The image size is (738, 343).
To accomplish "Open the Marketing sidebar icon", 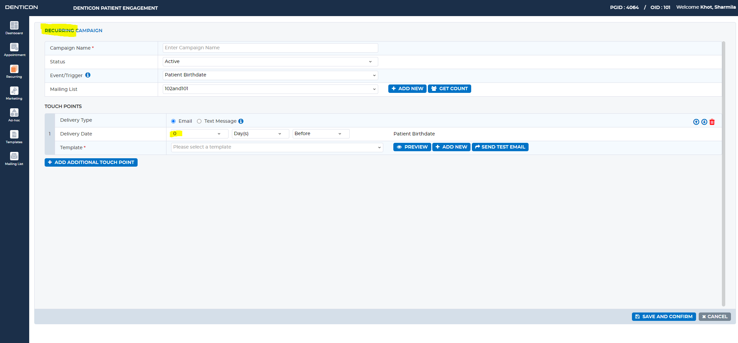I will tap(14, 93).
